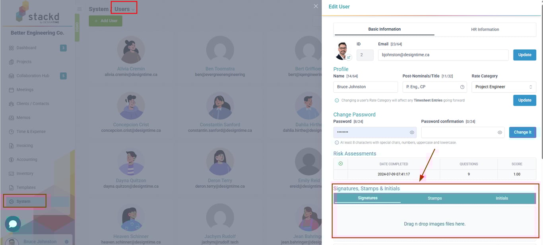Open Ben Toornstra's user card
The height and width of the screenshot is (245, 543).
220,57
